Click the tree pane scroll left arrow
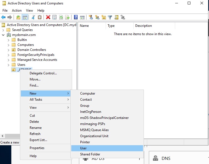This screenshot has width=209, height=164. 2,136
